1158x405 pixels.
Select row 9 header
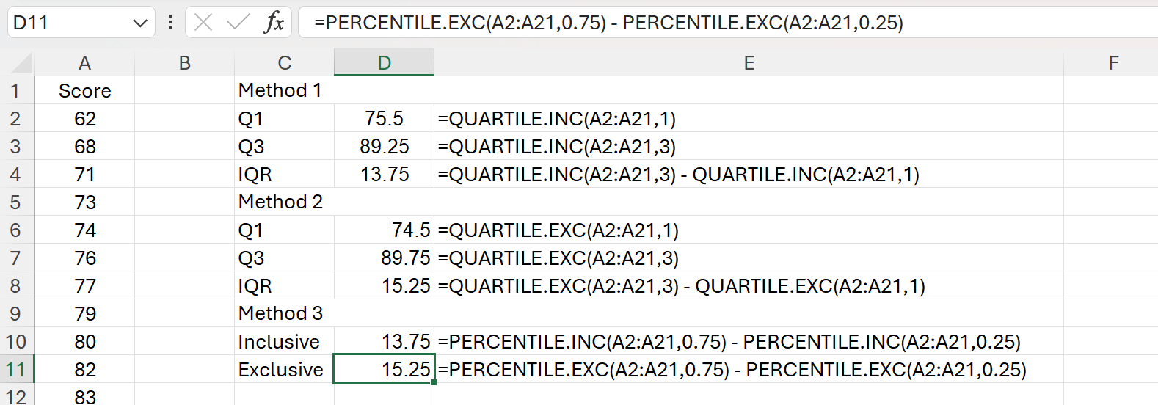click(15, 314)
